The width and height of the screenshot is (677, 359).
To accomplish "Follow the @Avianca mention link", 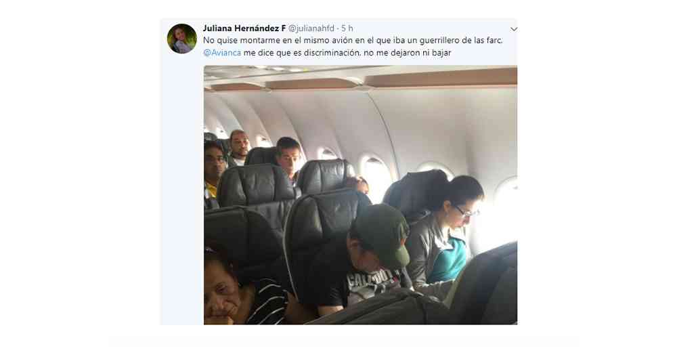I will coord(222,53).
